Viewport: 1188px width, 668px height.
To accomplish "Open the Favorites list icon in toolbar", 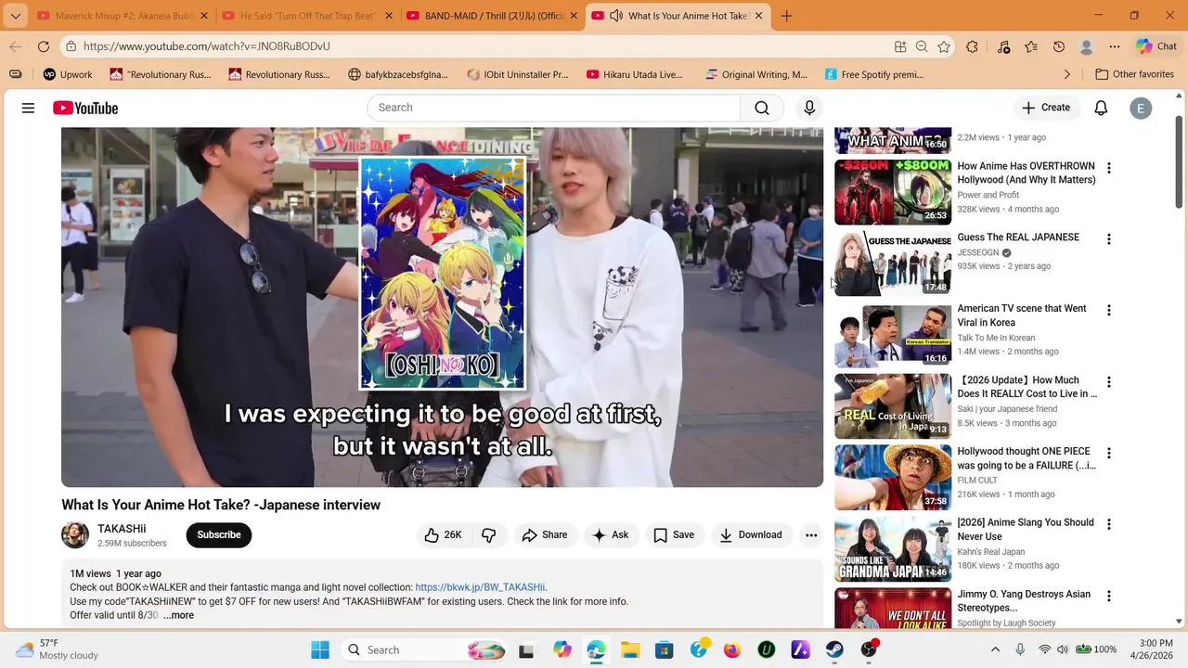I will point(1031,46).
